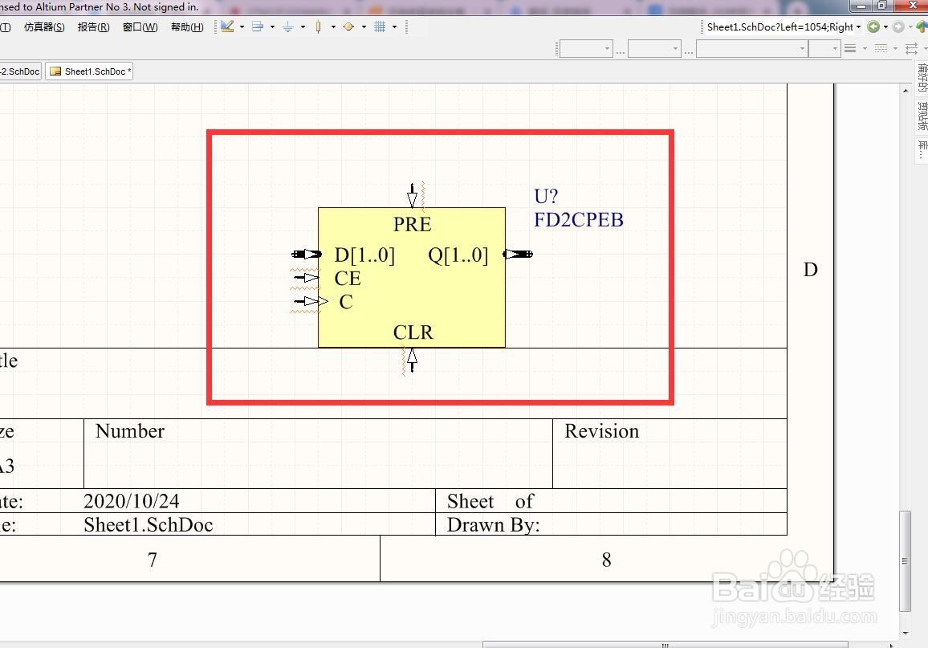
Task: Click the Sheet1.SchDoc address navigation box
Action: pos(779,26)
